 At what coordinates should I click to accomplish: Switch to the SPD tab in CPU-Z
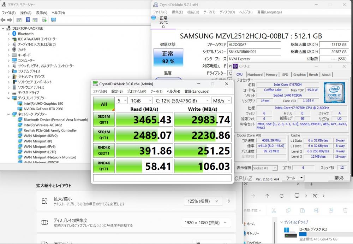pyautogui.click(x=285, y=75)
